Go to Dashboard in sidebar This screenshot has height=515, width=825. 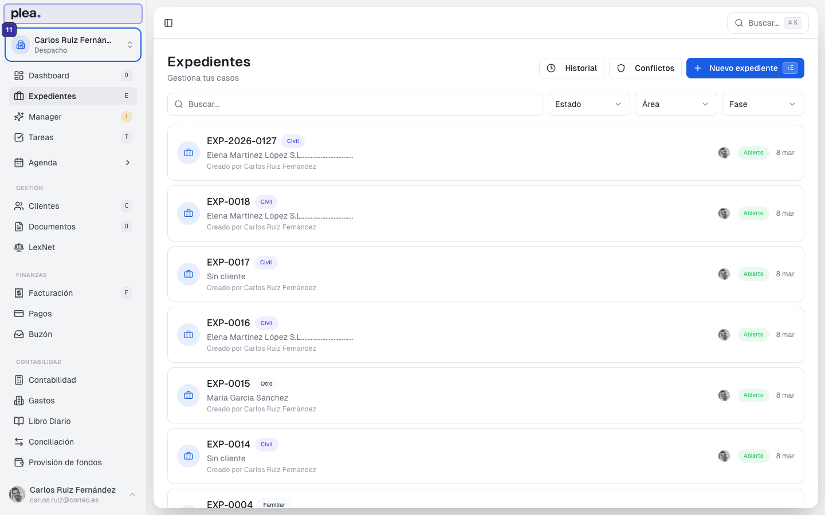[73, 76]
